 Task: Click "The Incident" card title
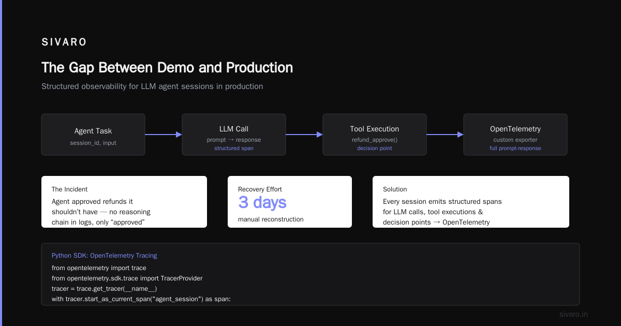click(x=70, y=189)
